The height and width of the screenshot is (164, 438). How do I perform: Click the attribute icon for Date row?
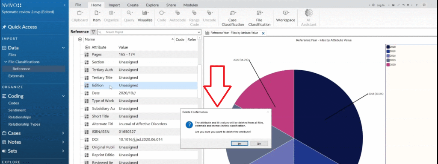pos(86,93)
